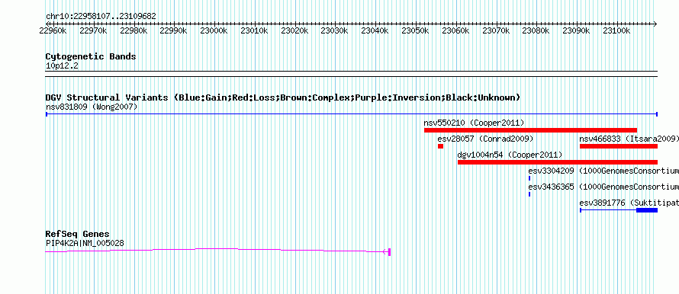Click the 23060k ruler tick label
679x294 pixels.
click(455, 30)
